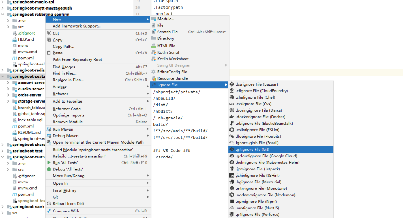403x218 pixels.
Task: Click the Nodemon icon beside .nodemonignore File
Action: click(x=232, y=195)
